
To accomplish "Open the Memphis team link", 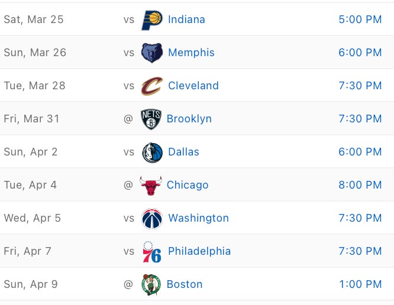I will coord(191,53).
